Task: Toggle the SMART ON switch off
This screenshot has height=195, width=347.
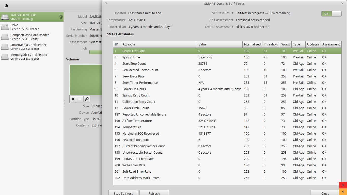Action: point(332,14)
